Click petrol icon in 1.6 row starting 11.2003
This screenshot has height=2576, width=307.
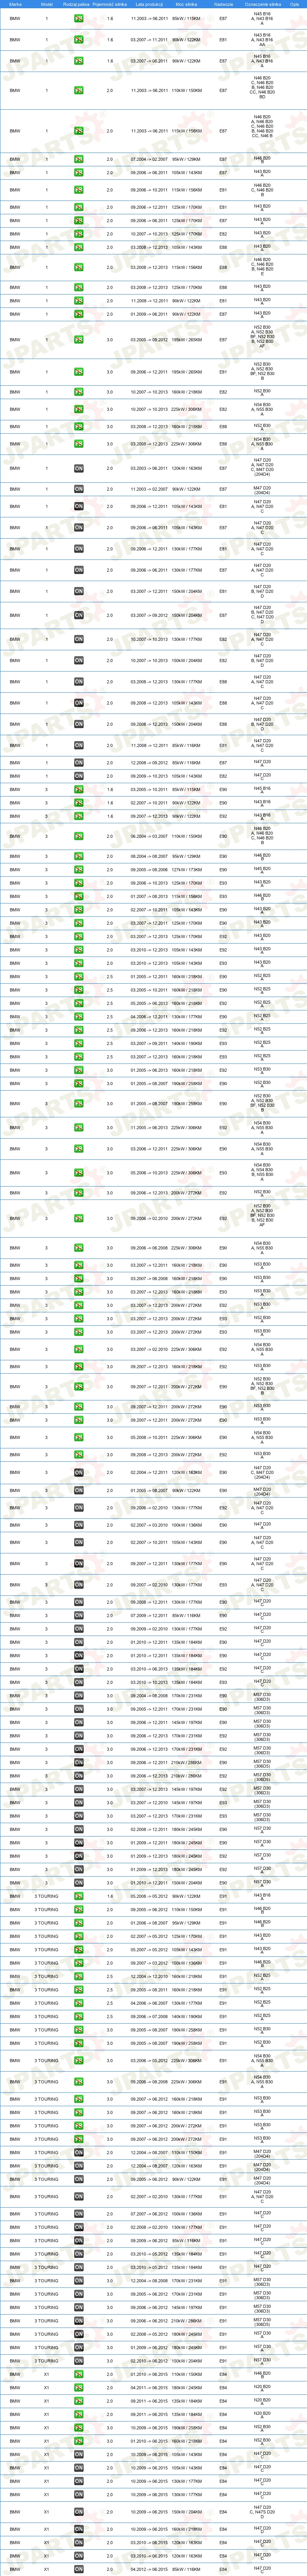[79, 19]
